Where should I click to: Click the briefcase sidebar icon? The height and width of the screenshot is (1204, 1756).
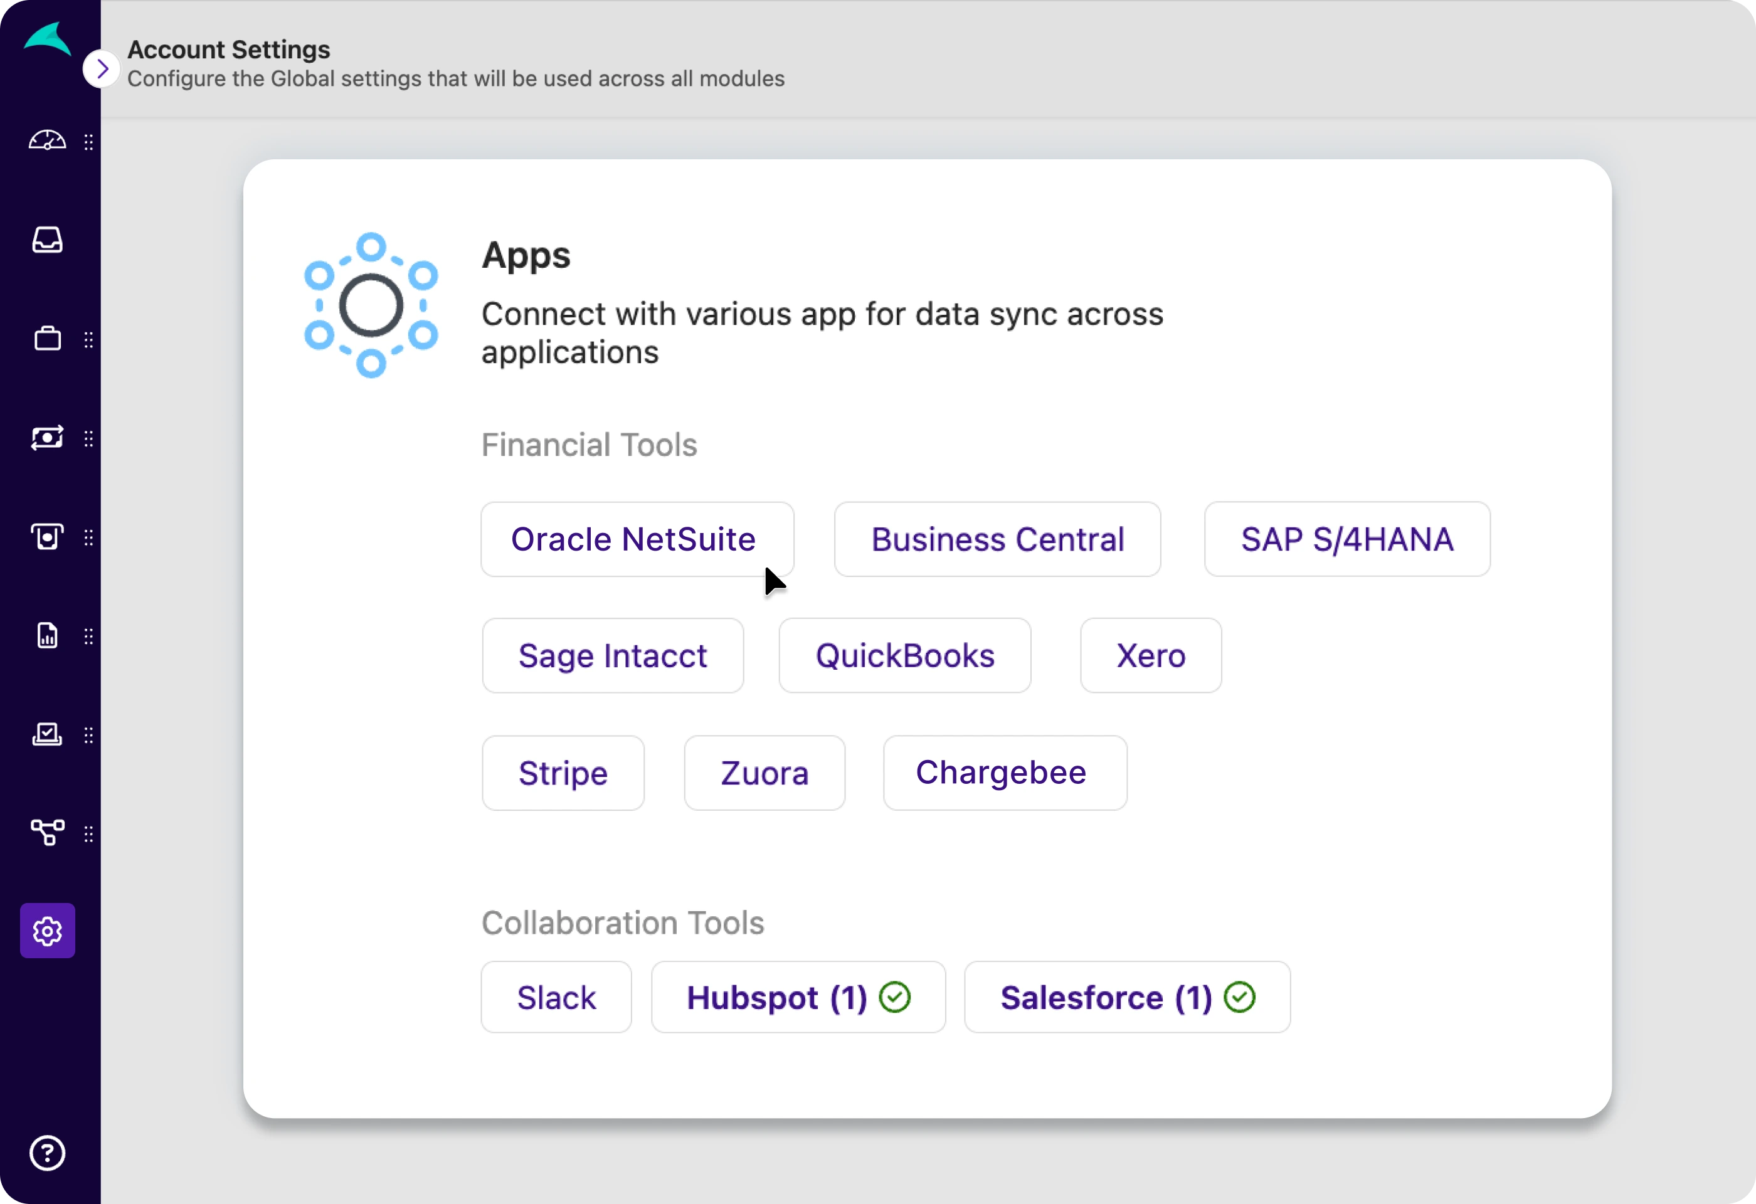(x=47, y=339)
